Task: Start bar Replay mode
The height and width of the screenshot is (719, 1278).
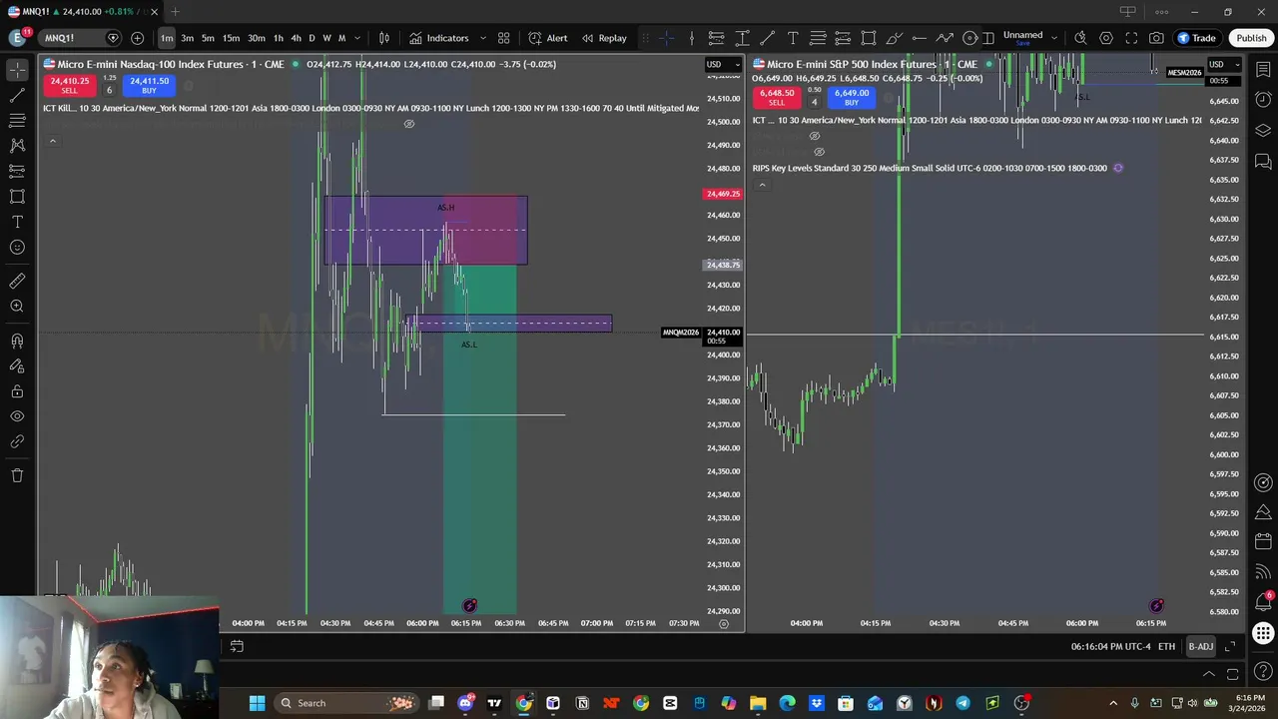Action: pos(604,38)
